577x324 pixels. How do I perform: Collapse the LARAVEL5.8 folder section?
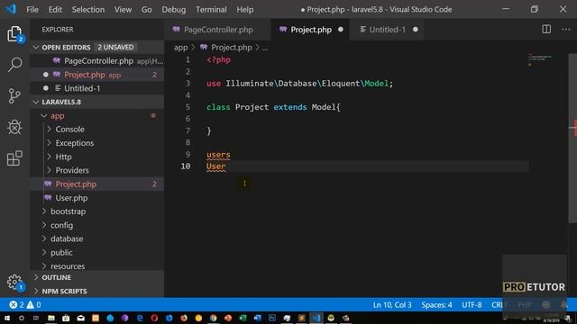click(36, 102)
